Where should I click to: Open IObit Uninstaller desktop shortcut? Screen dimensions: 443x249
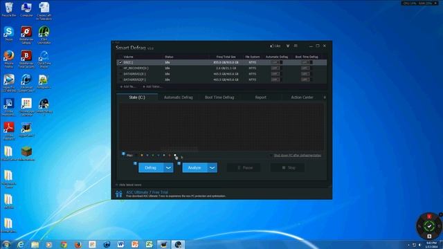click(x=44, y=35)
